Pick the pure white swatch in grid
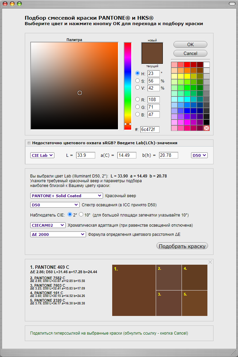238x357 pixels. click(x=206, y=64)
